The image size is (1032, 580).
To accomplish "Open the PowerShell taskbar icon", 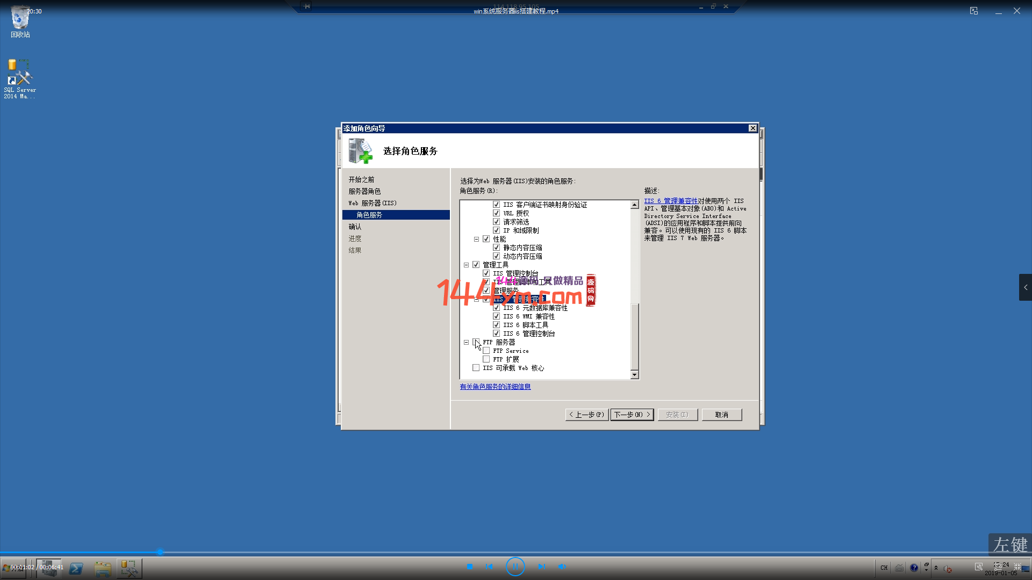I will pos(76,568).
